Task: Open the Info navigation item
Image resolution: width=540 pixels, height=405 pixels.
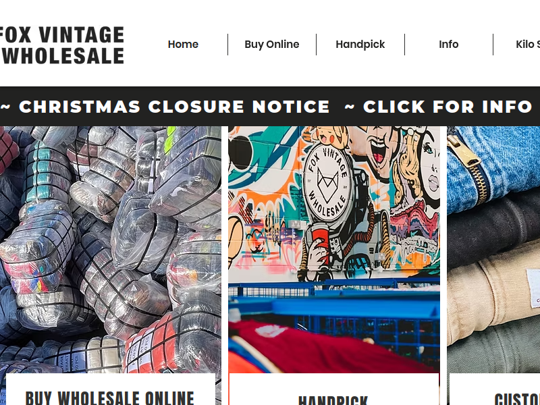Action: point(449,45)
